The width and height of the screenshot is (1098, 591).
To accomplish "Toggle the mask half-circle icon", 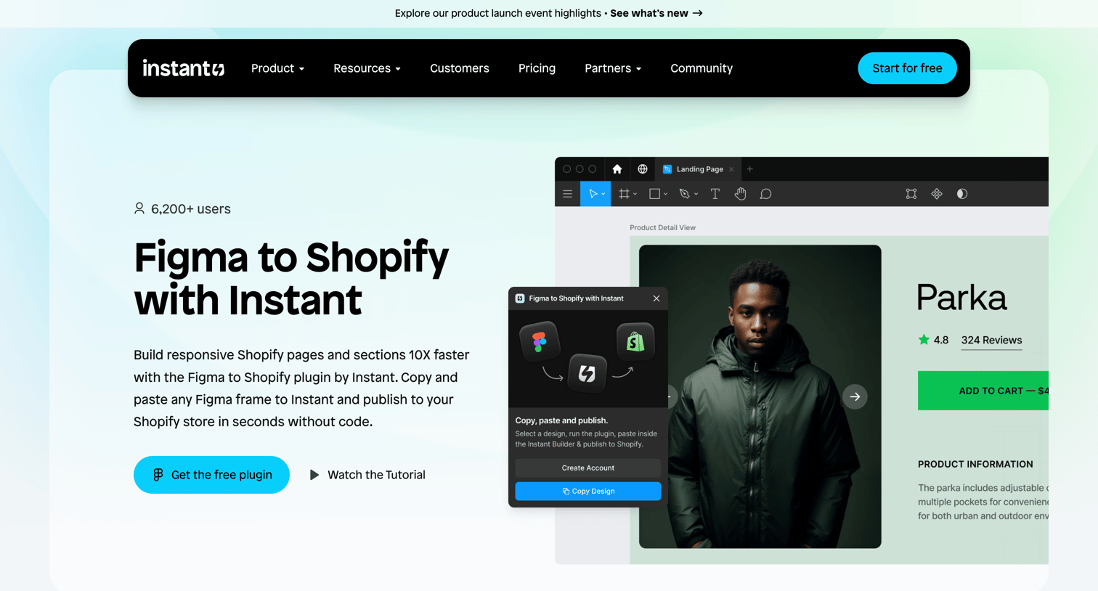I will pos(962,194).
